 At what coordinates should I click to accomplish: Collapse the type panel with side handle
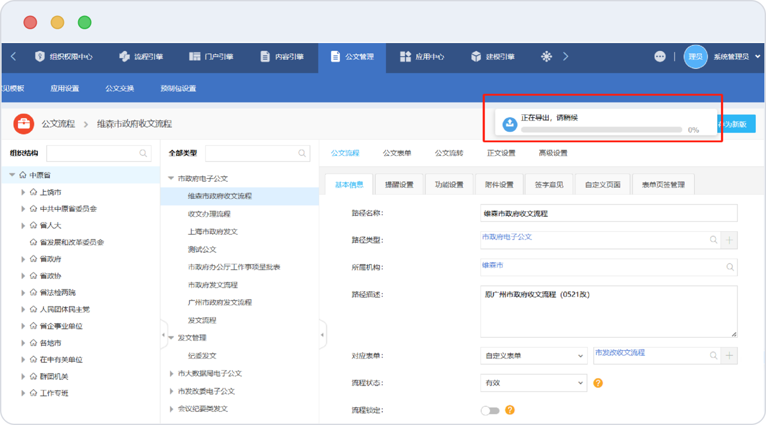coord(322,335)
